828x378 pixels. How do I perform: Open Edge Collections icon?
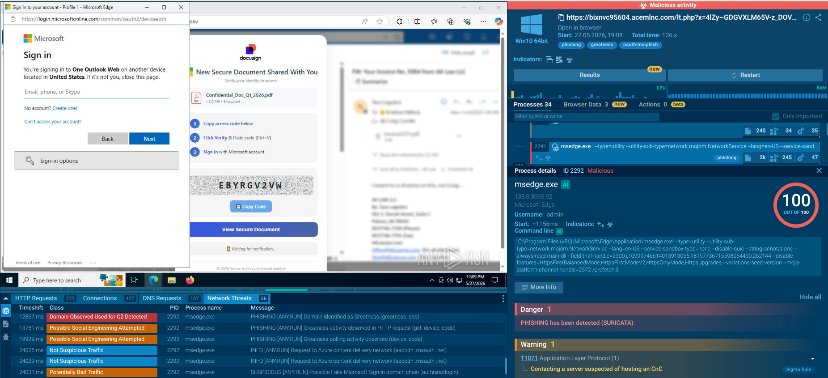point(450,21)
